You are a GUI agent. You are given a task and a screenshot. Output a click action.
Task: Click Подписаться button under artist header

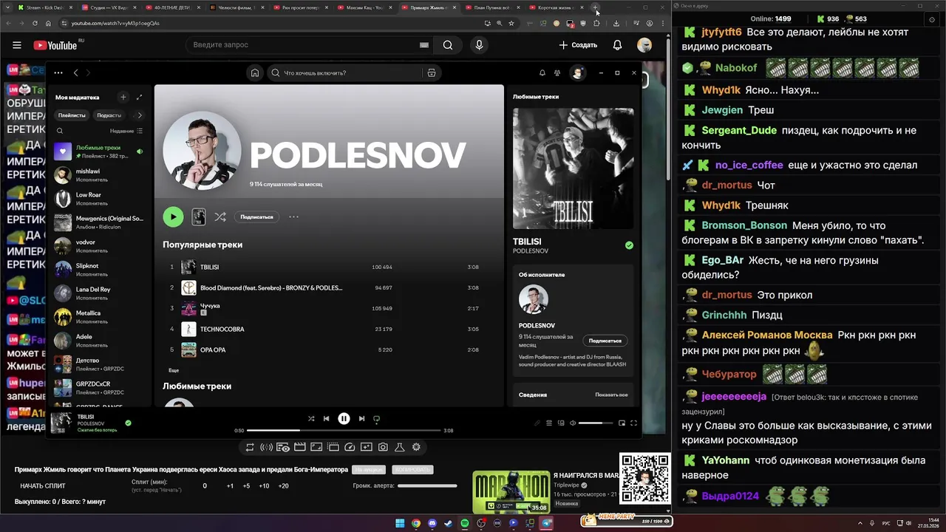click(x=256, y=217)
